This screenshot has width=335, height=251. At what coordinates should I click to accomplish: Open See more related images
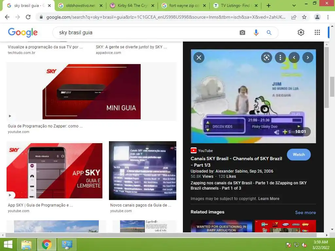coord(305,212)
